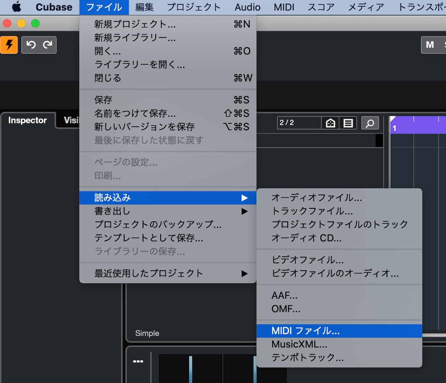Screen dimensions: 446x383
Task: Close the ファイル menu in menu bar
Action: pos(104,7)
